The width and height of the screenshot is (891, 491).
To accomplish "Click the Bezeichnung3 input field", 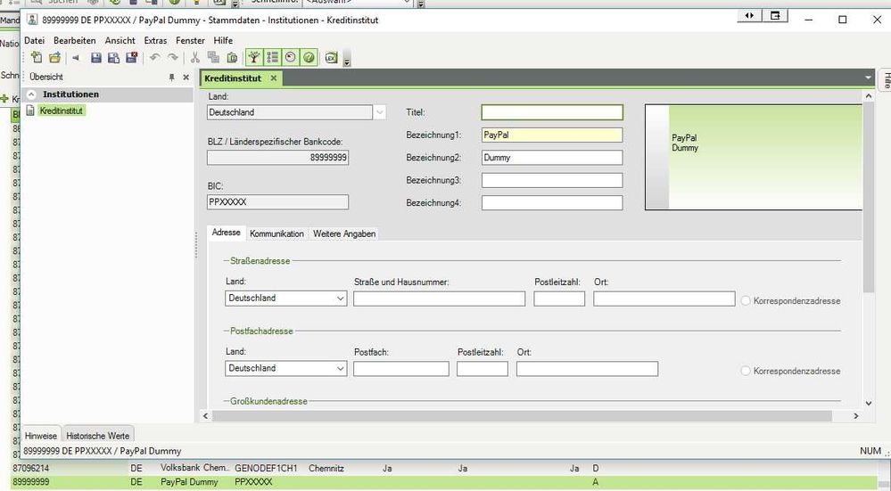I will tap(552, 181).
